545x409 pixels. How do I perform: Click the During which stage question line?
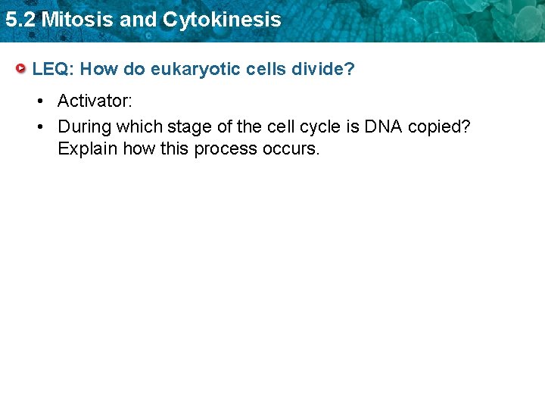click(264, 126)
